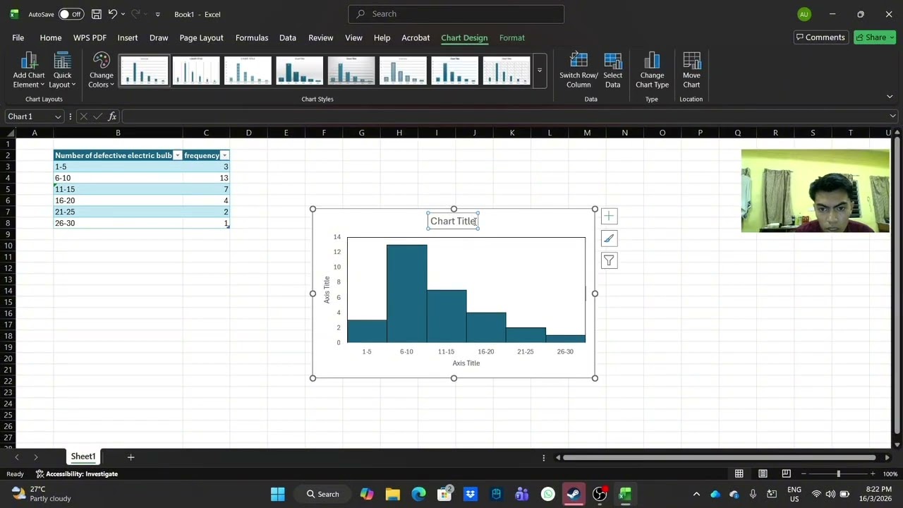Viewport: 903px width, 508px height.
Task: Click Move Chart button
Action: [x=691, y=71]
